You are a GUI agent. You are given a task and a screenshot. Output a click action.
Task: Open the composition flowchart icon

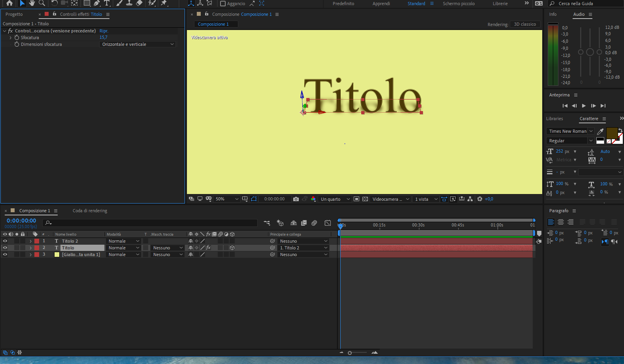470,199
